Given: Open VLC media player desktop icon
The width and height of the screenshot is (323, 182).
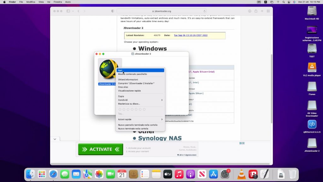Looking at the screenshot, I should click(312, 68).
